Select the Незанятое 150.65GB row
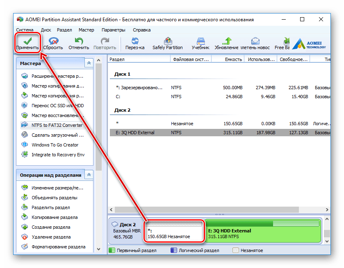Screen dimensions: 344x268 click(x=220, y=124)
